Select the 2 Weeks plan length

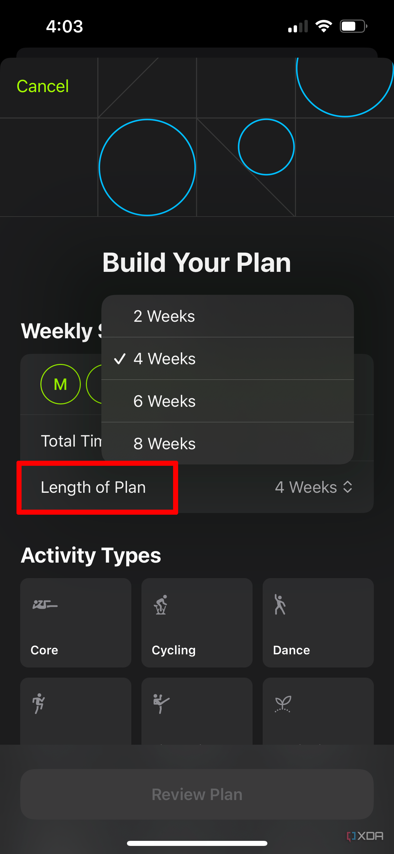pos(164,316)
